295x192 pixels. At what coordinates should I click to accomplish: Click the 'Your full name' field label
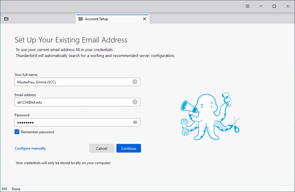tap(26, 74)
